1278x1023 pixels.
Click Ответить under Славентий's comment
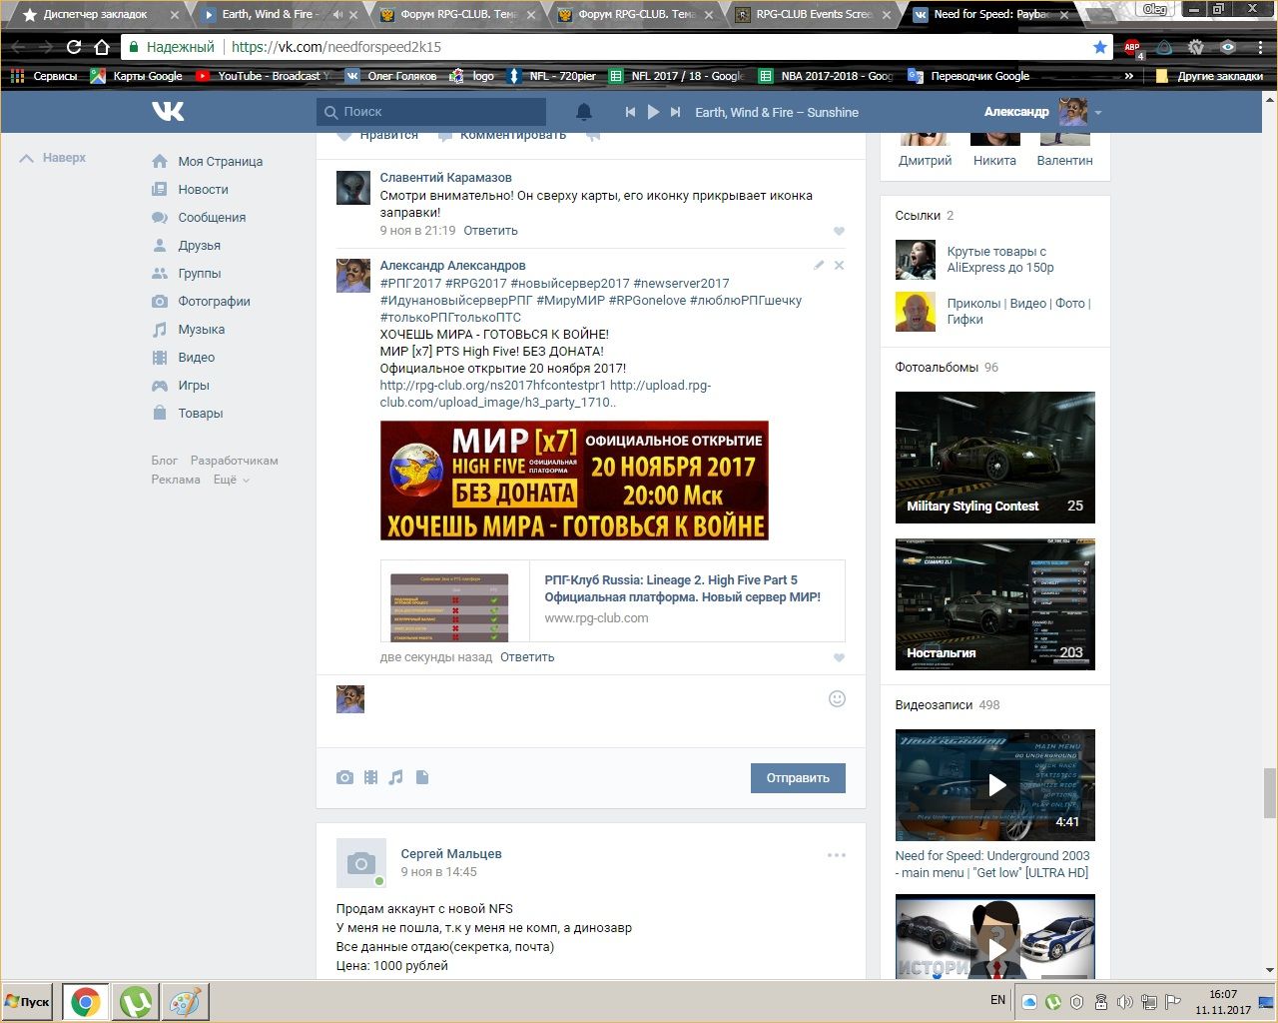490,231
